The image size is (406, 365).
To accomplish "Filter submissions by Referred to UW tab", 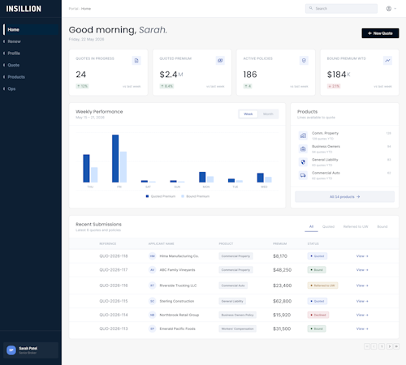I will point(356,226).
